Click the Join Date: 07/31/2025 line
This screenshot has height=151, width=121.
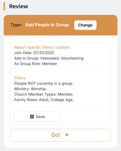pyautogui.click(x=34, y=53)
